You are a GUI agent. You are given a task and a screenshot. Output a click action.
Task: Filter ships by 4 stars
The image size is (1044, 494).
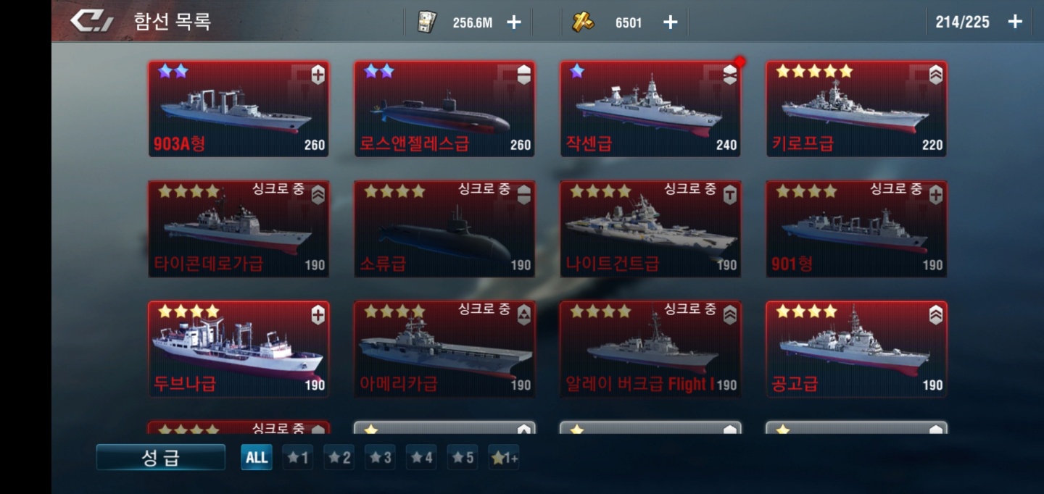click(421, 458)
